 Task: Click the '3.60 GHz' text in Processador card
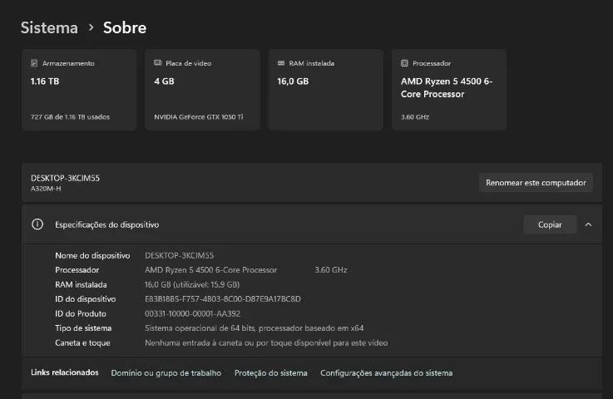point(415,117)
